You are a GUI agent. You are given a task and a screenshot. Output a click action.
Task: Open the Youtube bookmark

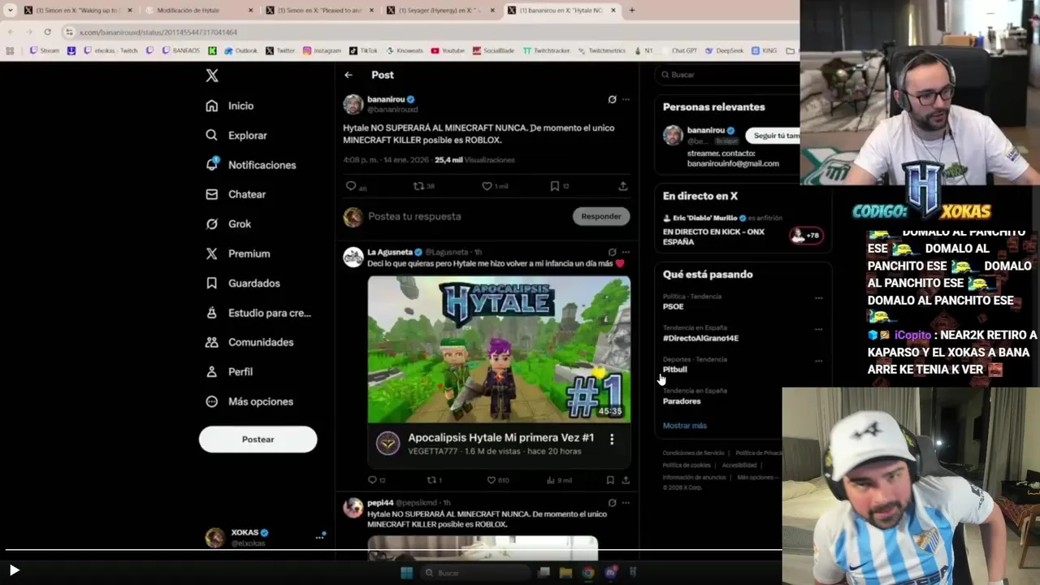coord(448,50)
